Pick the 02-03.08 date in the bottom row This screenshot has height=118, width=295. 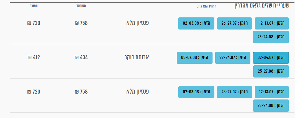click(196, 92)
